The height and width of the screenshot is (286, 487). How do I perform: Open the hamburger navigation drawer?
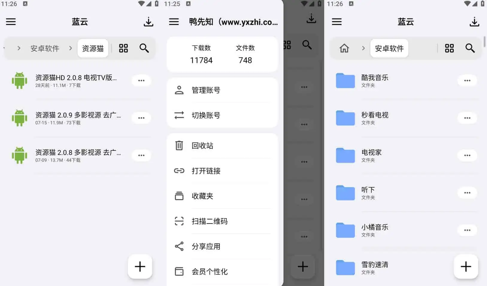tap(11, 22)
